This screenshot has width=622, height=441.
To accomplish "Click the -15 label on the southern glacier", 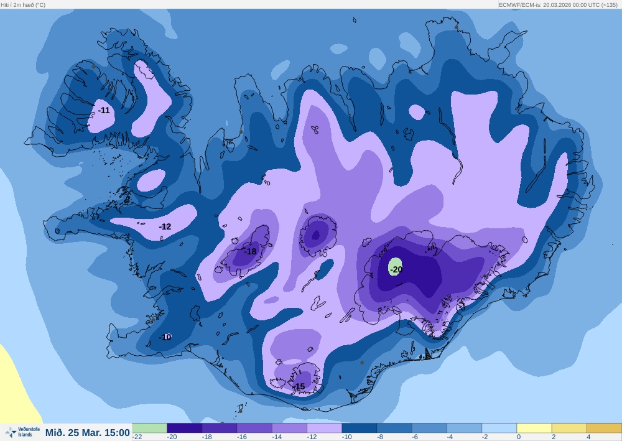I will coord(300,386).
